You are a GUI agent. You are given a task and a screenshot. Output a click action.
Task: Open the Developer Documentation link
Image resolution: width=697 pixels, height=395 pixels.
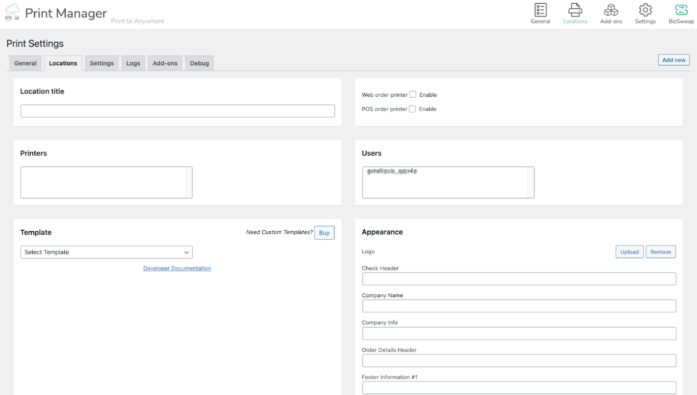pyautogui.click(x=177, y=268)
